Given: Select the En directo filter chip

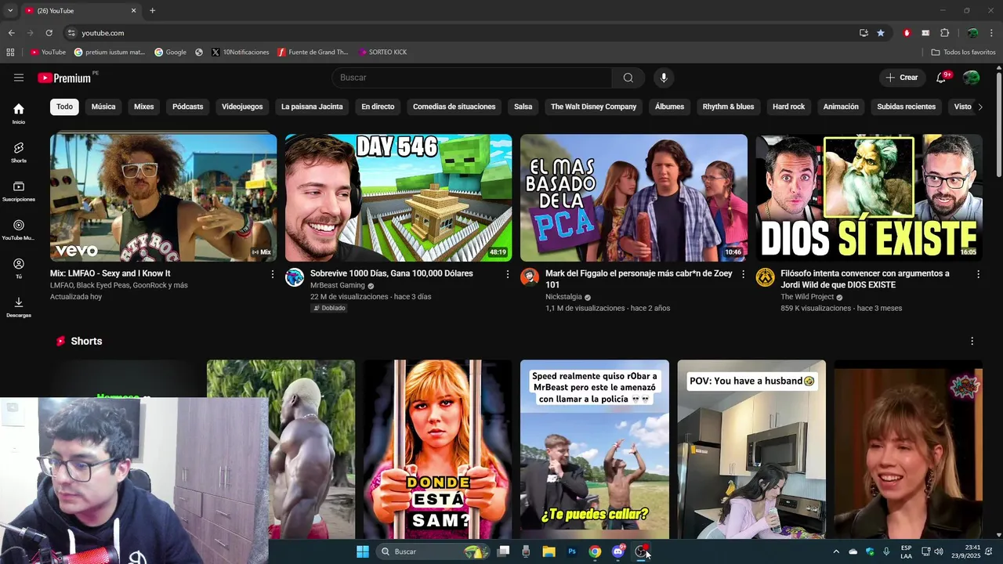Looking at the screenshot, I should point(378,107).
